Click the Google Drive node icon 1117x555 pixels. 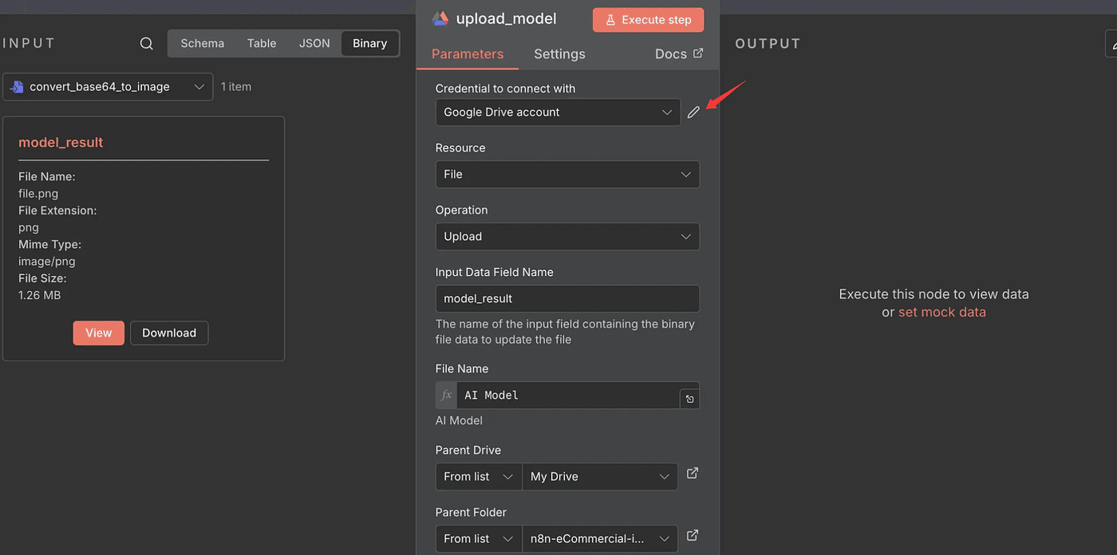440,18
